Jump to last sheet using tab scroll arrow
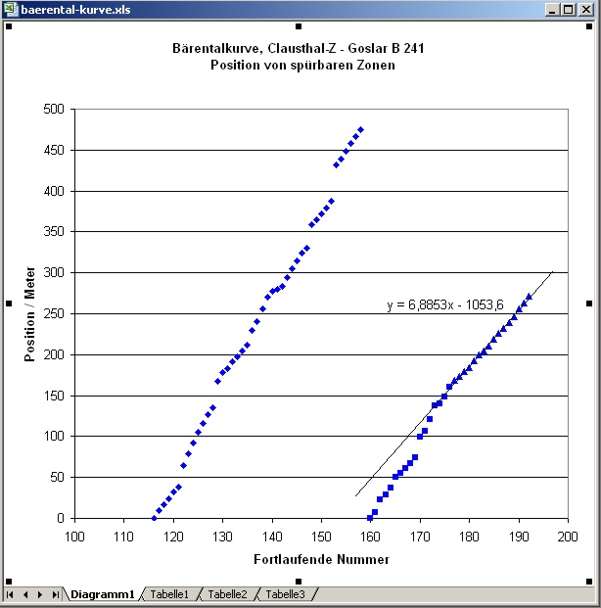601x608 pixels. pyautogui.click(x=55, y=594)
